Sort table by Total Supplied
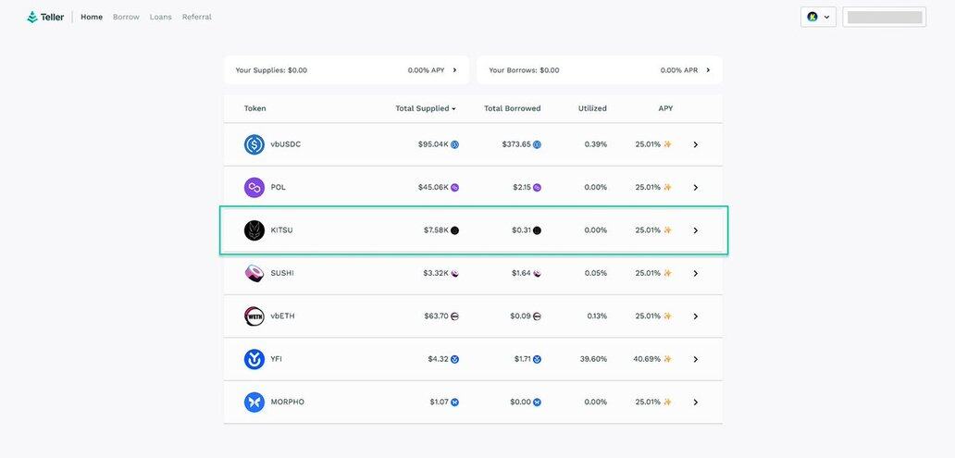Viewport: 955px width, 458px height. (x=426, y=108)
